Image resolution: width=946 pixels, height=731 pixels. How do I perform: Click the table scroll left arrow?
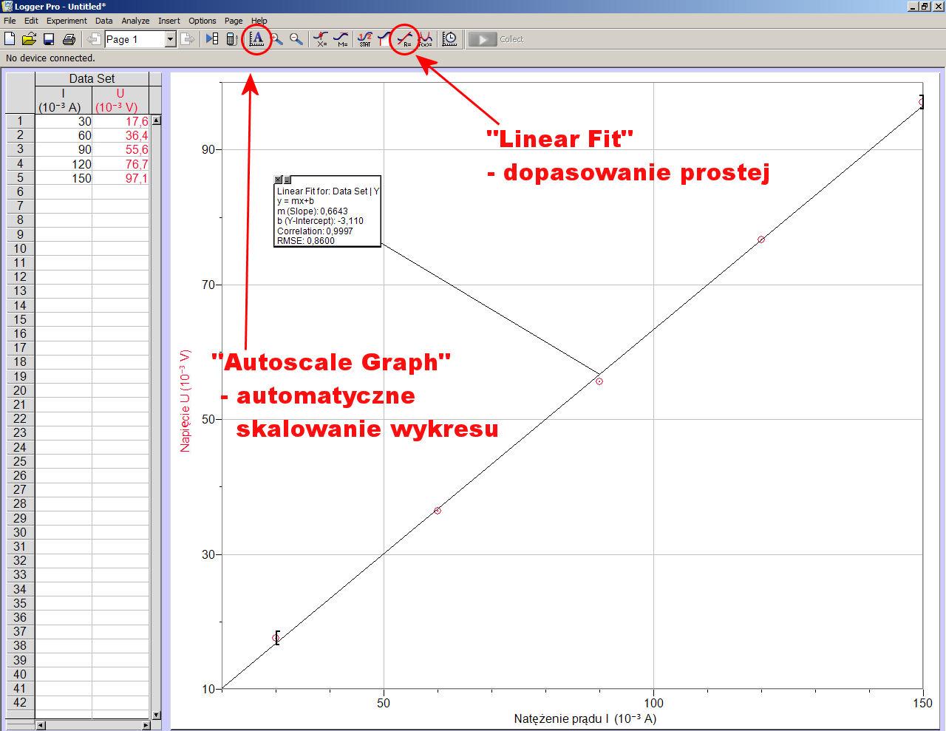(x=40, y=726)
